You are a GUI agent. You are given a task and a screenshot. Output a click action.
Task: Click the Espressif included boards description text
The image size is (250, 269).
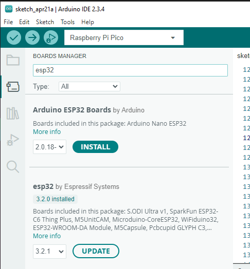point(126,219)
